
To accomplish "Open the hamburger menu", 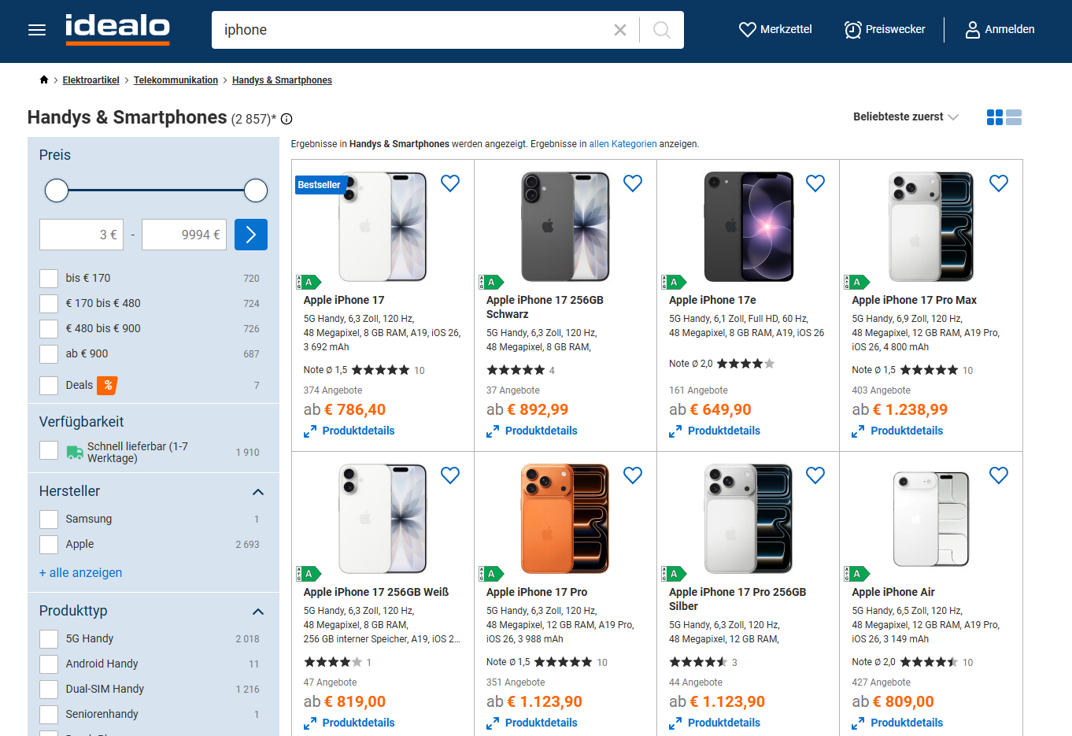I will 37,30.
